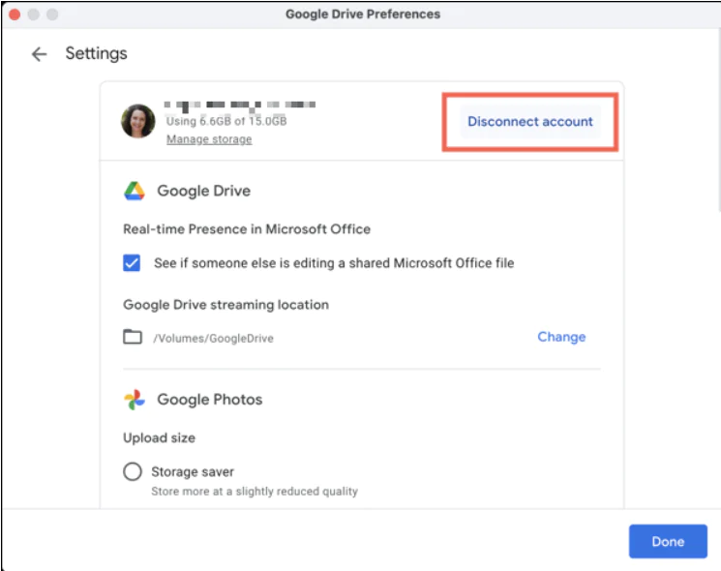Click the Using 6.6GB of 15.0GB text
Screen dimensions: 721x571
coord(226,121)
